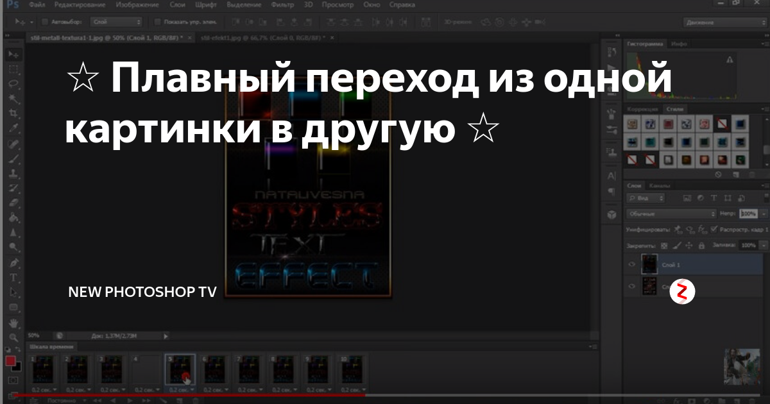Switch to the Инфо tab
The image size is (770, 404).
(x=679, y=44)
